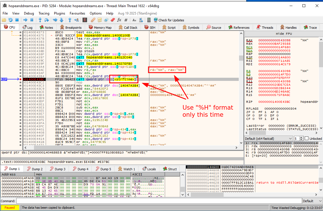Viewport: 323px width, 211px height.
Task: Toggle breakpoint dot at RIP address 1400E43BC
Action: pyautogui.click(x=21, y=79)
